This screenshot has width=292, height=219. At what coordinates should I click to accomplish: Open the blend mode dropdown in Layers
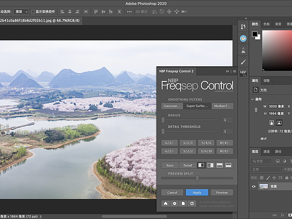267,170
